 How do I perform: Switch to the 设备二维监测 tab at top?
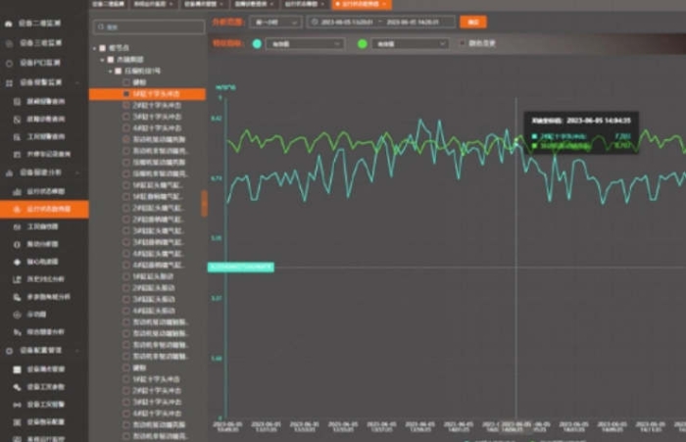point(108,5)
